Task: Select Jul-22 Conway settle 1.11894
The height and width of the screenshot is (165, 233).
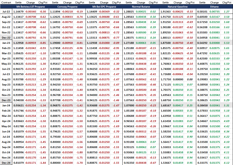Action: click(55, 11)
